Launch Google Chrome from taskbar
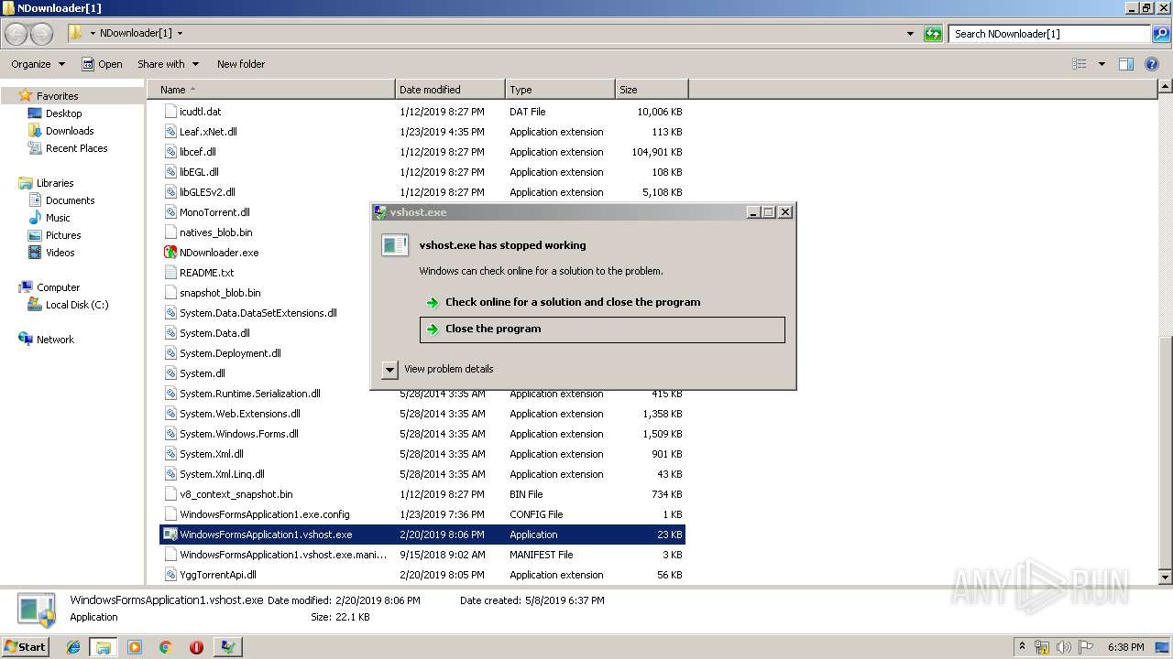Screen dimensions: 1173x659 (165, 647)
